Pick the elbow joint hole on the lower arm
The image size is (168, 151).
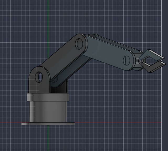click(x=79, y=44)
